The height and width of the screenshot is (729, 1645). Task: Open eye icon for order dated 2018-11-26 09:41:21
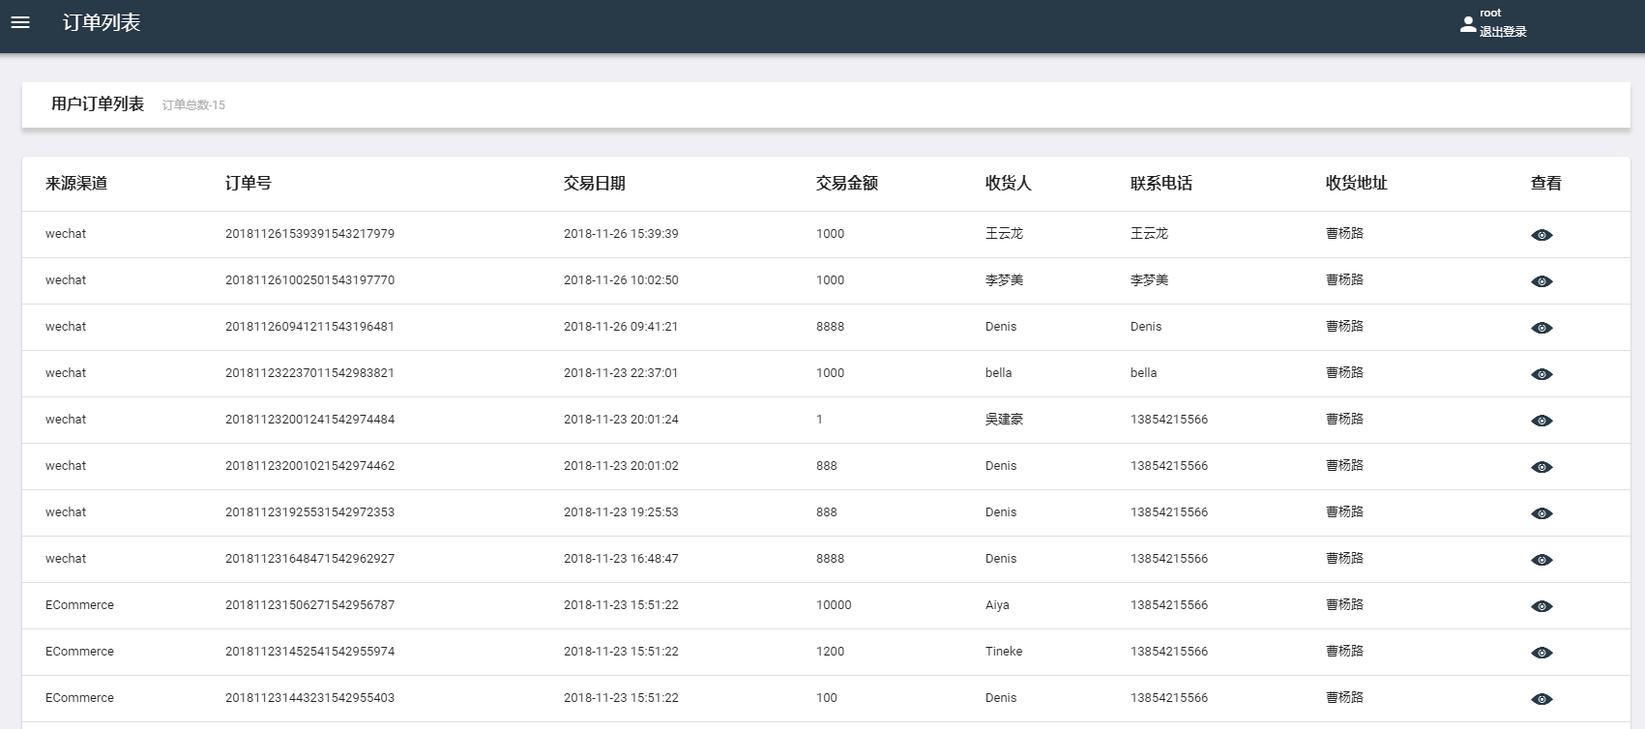pos(1542,328)
